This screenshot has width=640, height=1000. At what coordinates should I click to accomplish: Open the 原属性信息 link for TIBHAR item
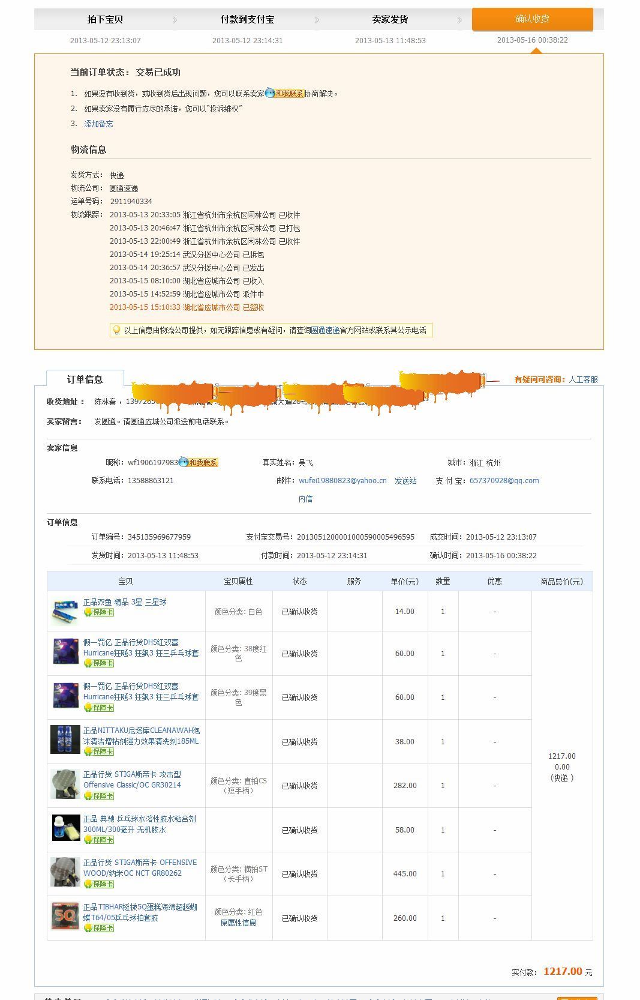(238, 923)
